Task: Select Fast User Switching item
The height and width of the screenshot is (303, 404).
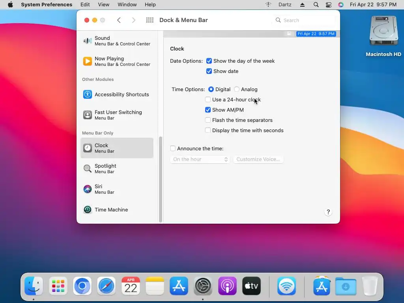Action: point(117,115)
